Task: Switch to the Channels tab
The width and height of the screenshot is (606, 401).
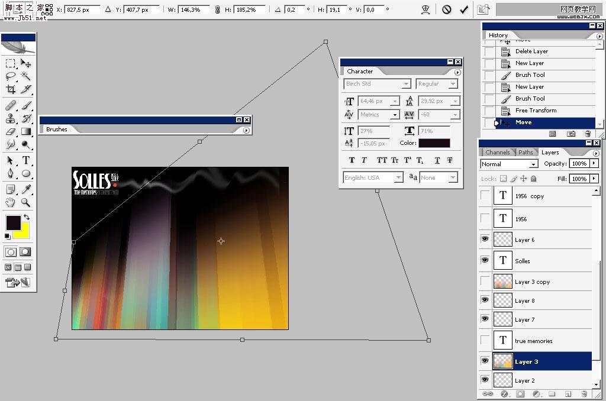Action: tap(498, 152)
